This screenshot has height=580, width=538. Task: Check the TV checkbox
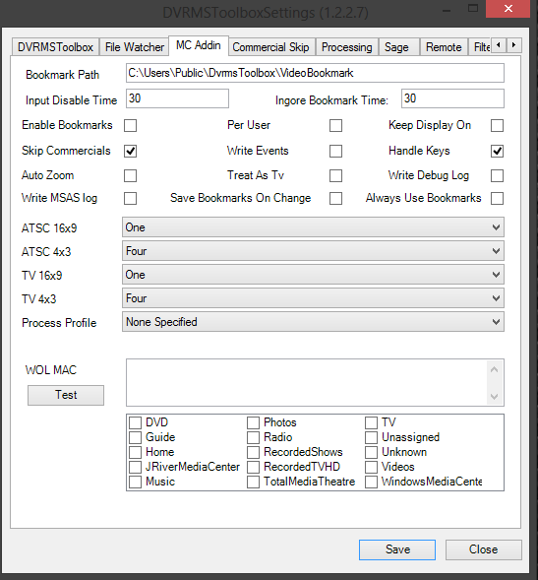(371, 422)
